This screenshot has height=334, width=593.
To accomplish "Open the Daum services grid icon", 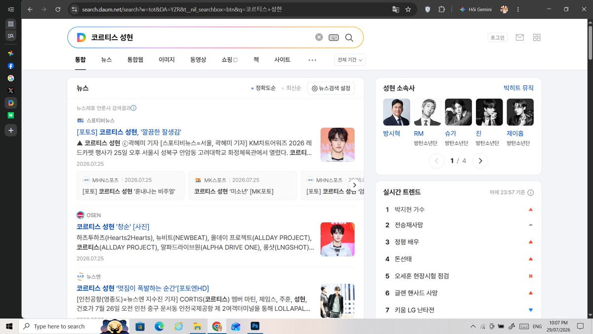I will coord(537,38).
